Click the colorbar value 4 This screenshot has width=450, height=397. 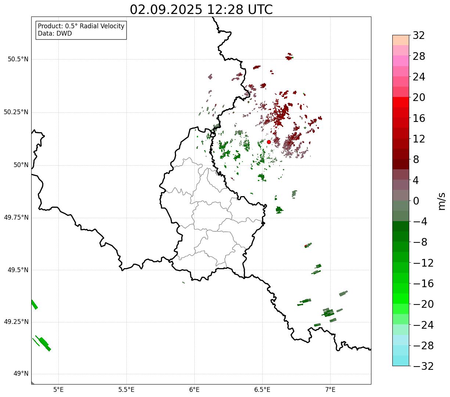coord(416,180)
